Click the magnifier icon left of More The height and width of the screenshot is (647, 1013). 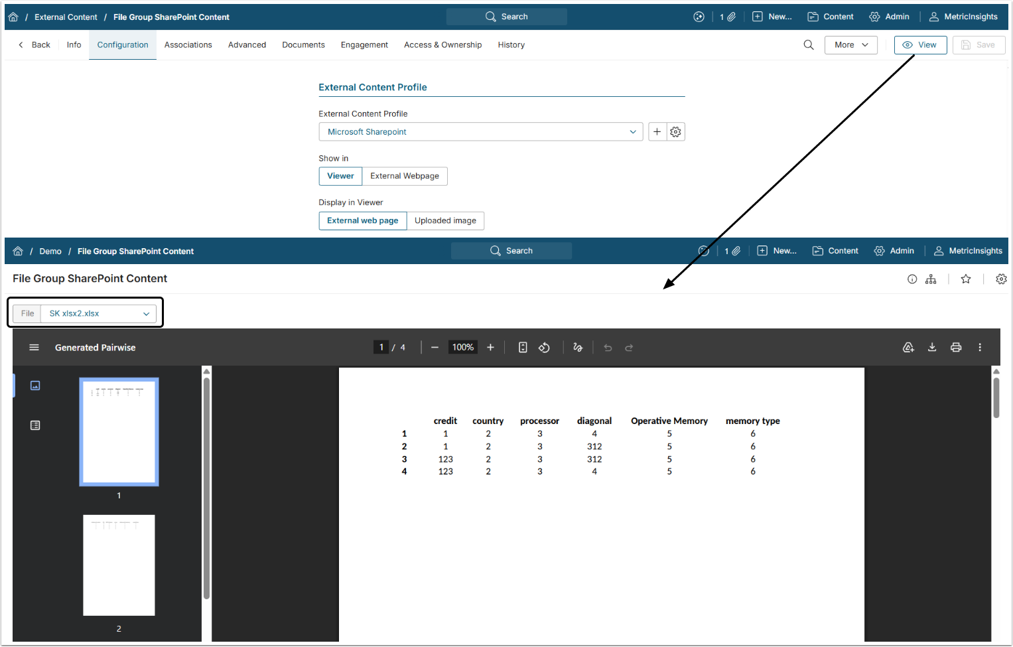pyautogui.click(x=809, y=45)
